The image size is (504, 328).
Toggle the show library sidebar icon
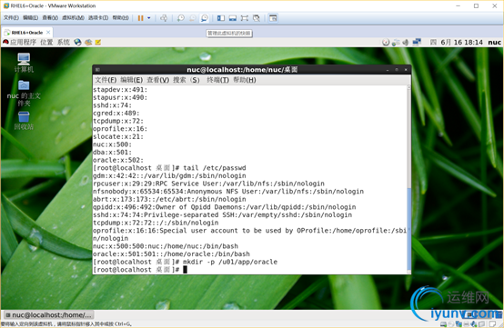pyautogui.click(x=221, y=18)
